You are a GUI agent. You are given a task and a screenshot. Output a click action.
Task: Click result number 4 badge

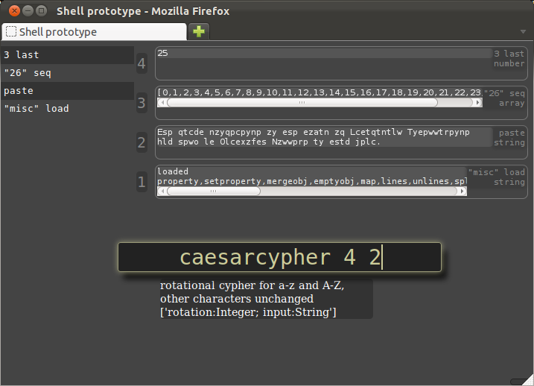(x=142, y=63)
